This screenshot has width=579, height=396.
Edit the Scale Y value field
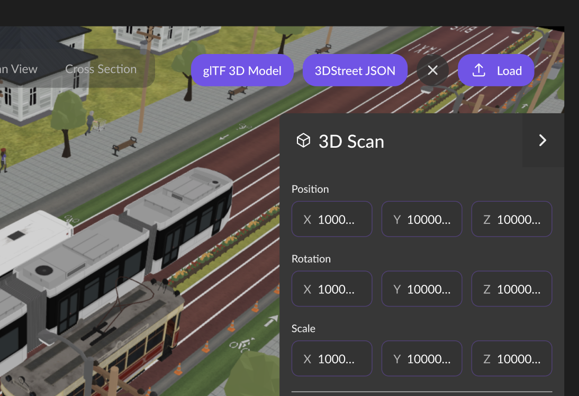(x=421, y=358)
